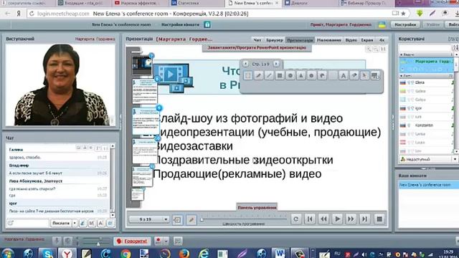Viewport: 459px width, 258px height.
Task: Select user Igor in the users list
Action: tap(426, 108)
